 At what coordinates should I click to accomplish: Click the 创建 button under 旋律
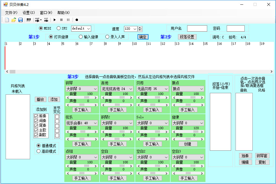tap(187, 144)
